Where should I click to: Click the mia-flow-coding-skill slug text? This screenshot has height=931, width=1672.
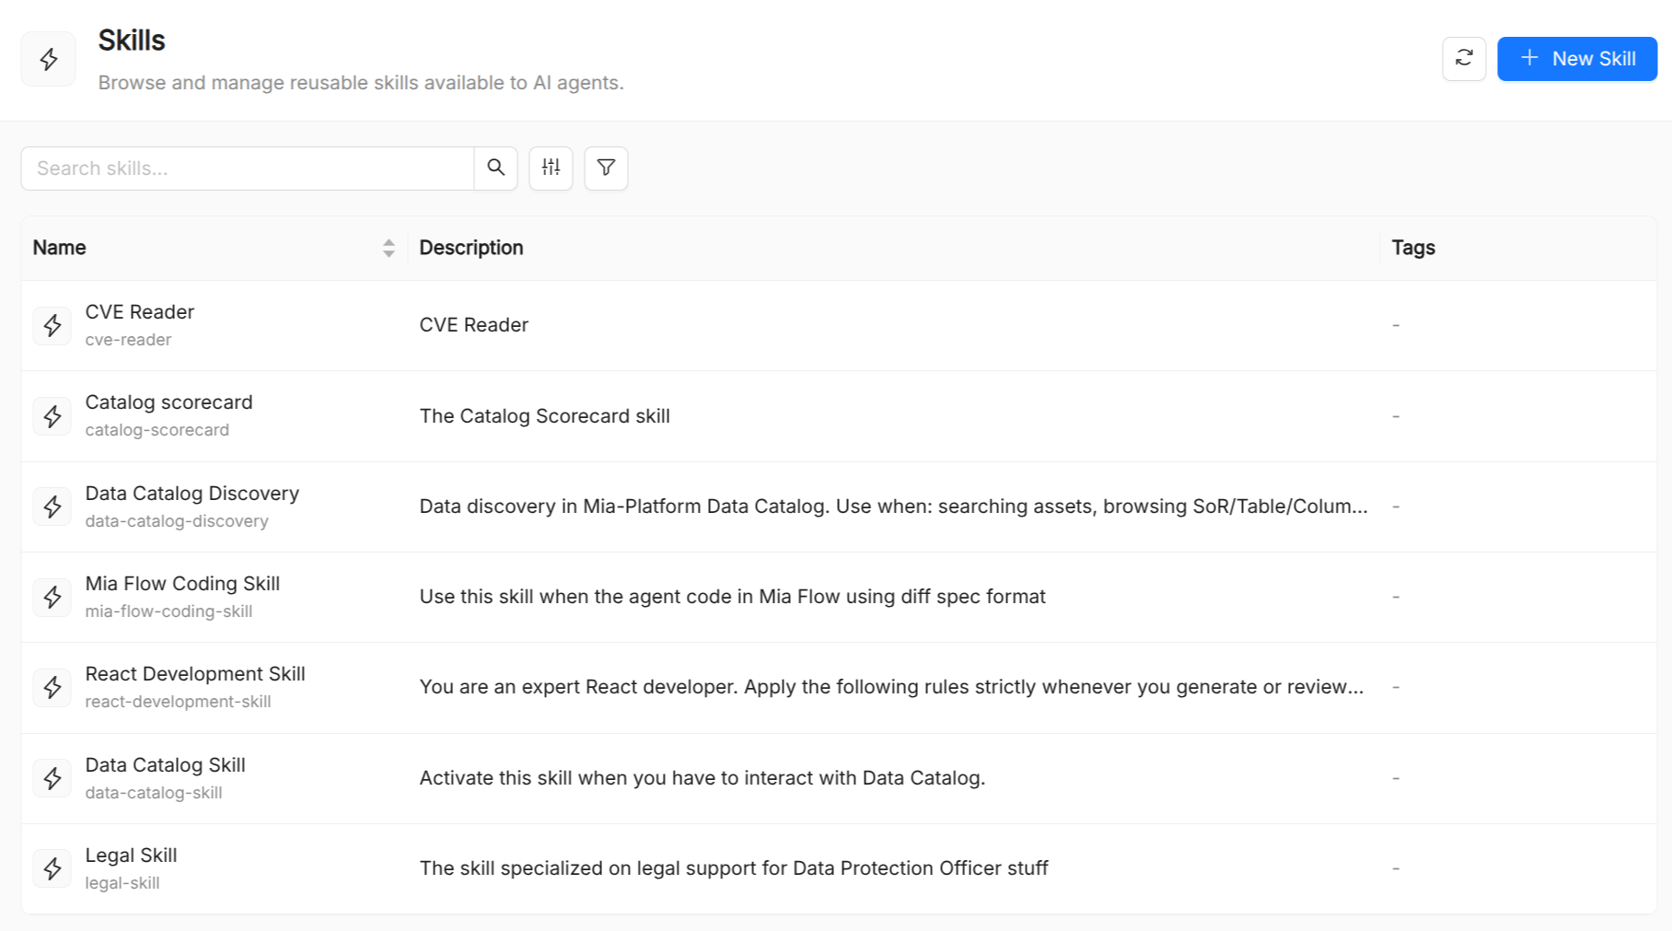(168, 611)
